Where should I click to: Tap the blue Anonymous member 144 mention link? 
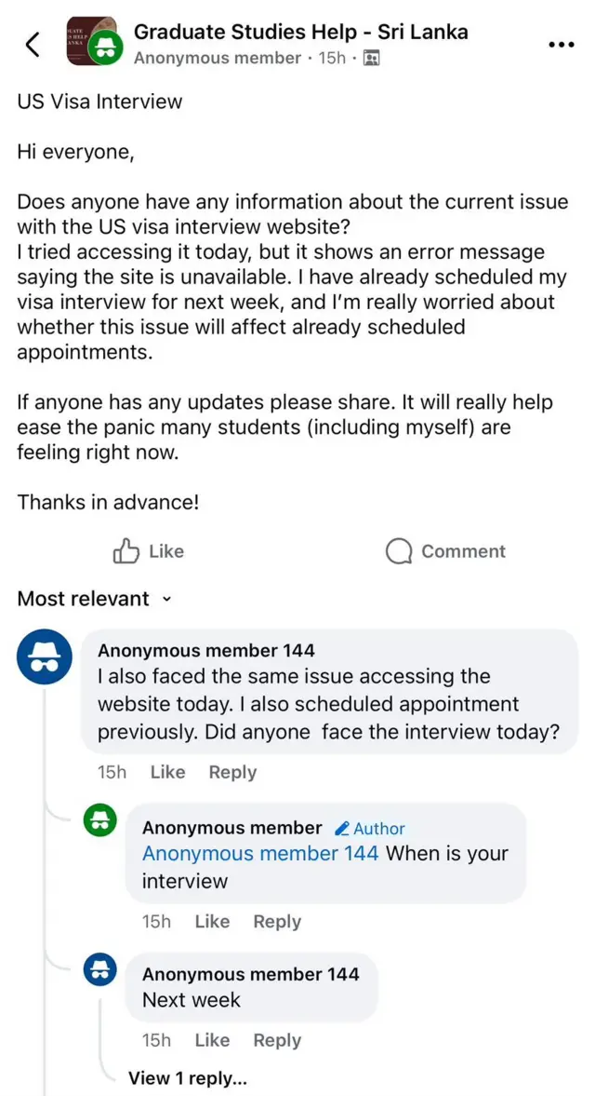pyautogui.click(x=260, y=853)
